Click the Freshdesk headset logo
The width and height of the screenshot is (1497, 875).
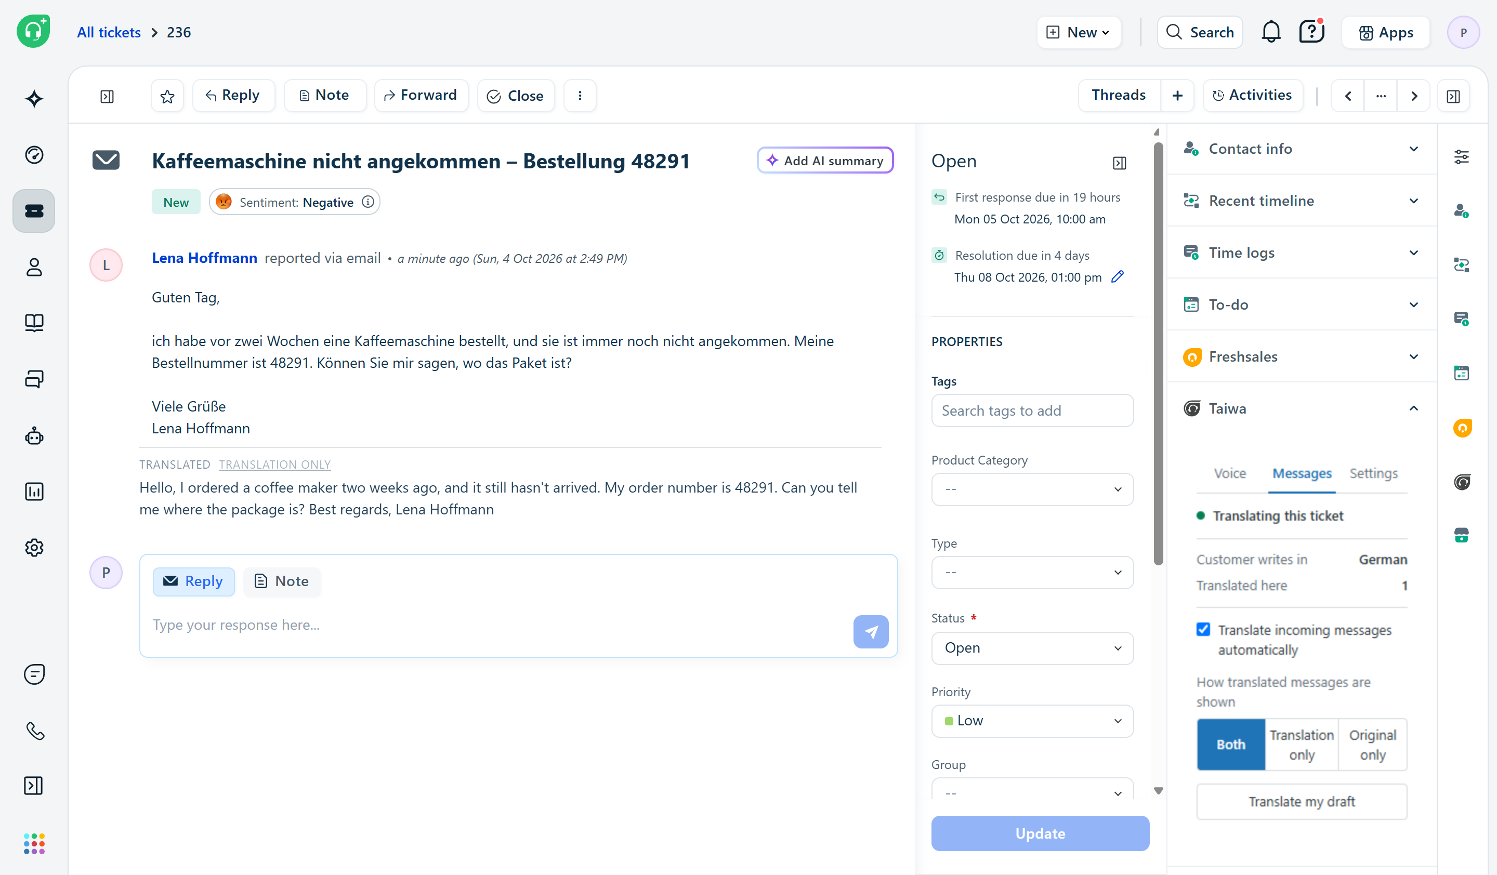coord(33,31)
